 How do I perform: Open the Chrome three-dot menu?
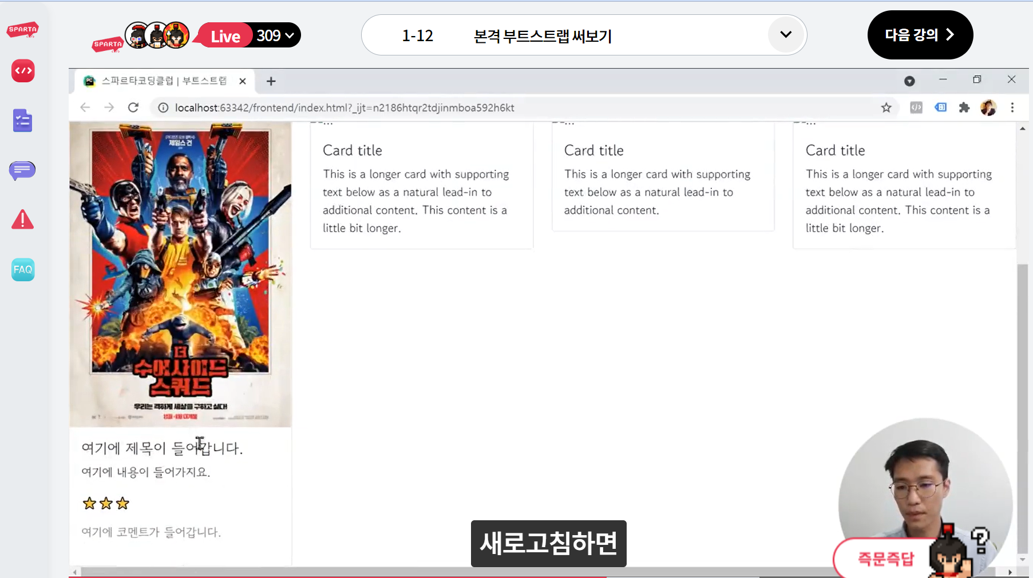pos(1012,107)
